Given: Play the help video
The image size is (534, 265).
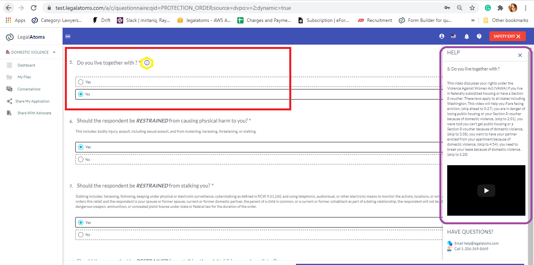Looking at the screenshot, I should [486, 191].
